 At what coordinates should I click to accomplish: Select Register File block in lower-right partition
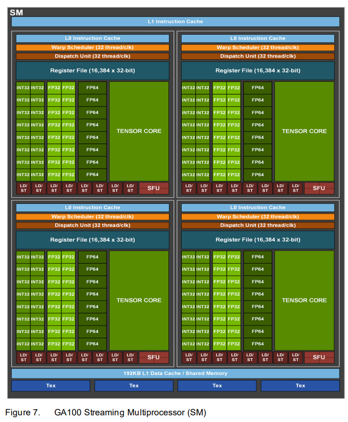click(258, 240)
